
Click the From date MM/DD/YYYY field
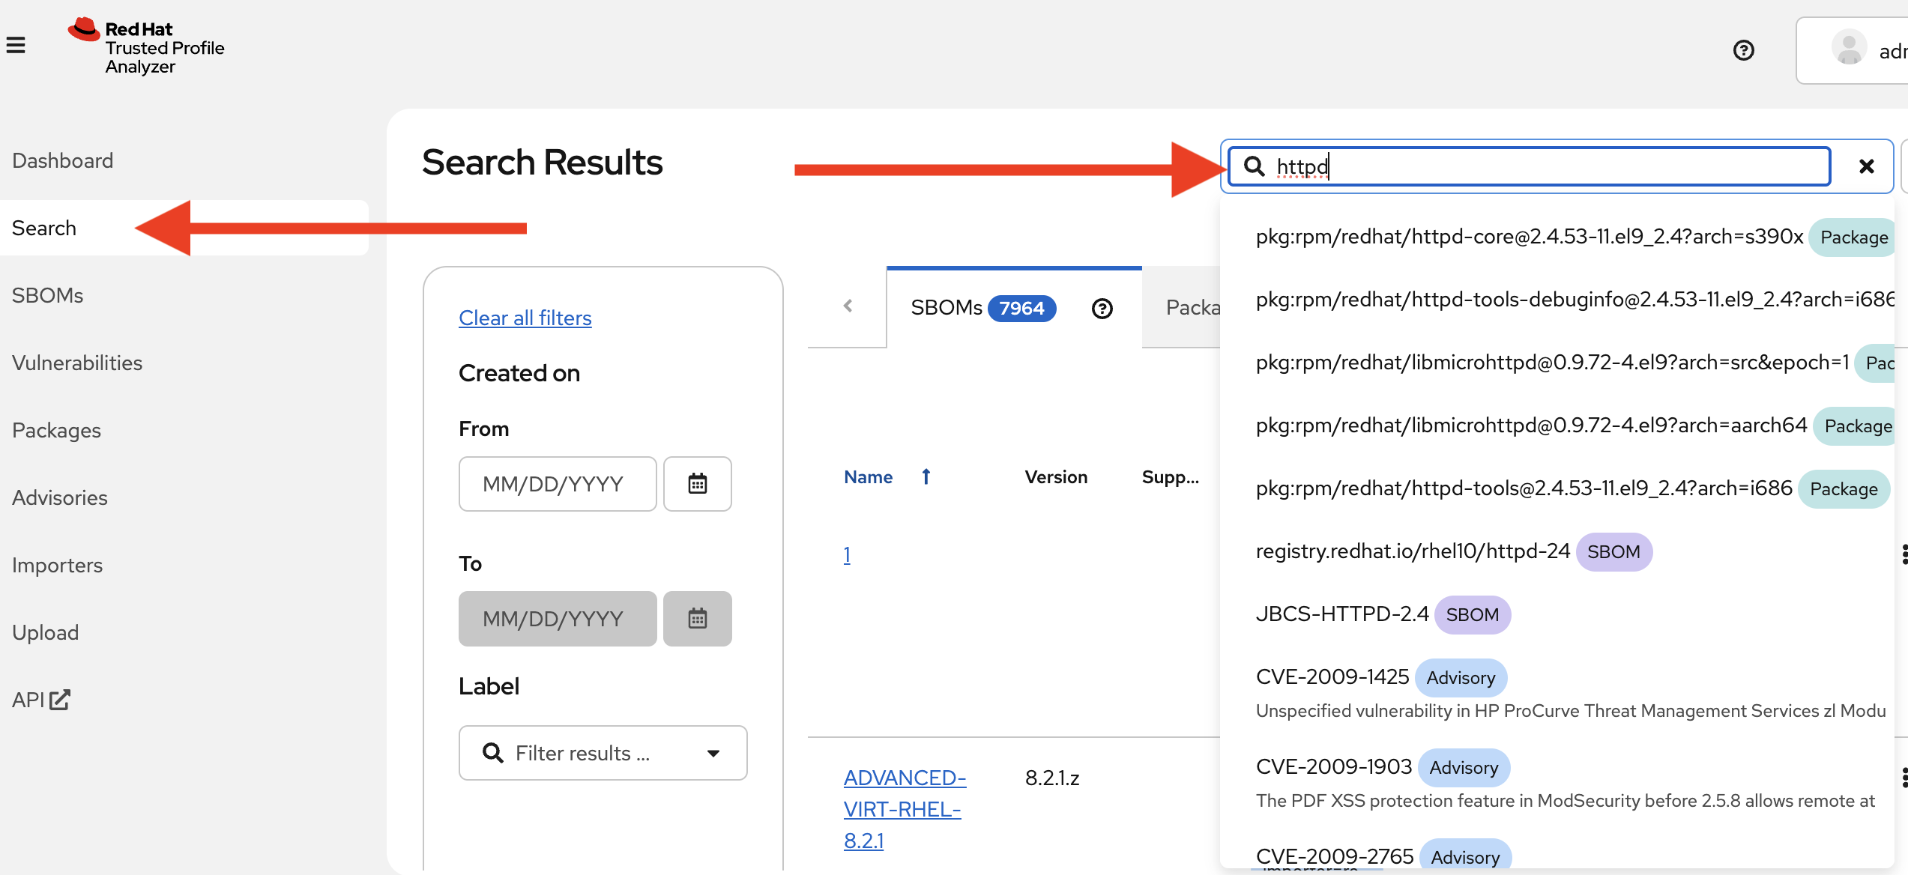click(x=557, y=484)
